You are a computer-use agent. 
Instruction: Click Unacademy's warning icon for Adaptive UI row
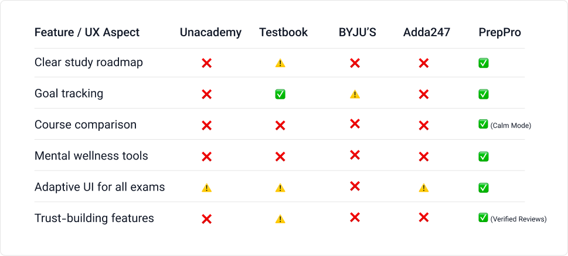[206, 188]
